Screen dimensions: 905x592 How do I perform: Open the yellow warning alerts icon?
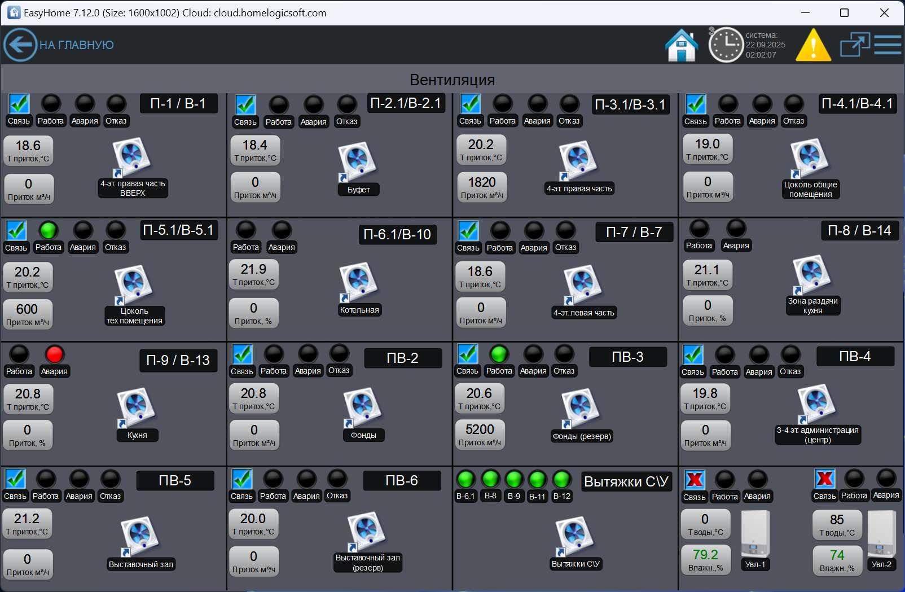coord(812,45)
